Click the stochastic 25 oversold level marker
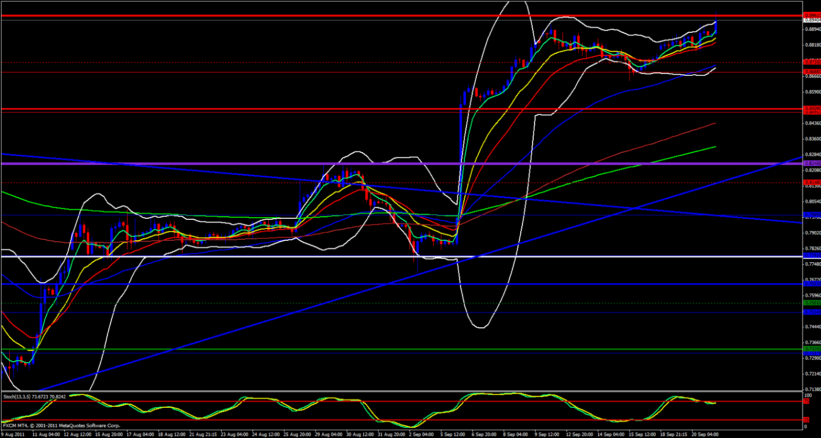Viewport: 821px width, 438px height. 806,420
